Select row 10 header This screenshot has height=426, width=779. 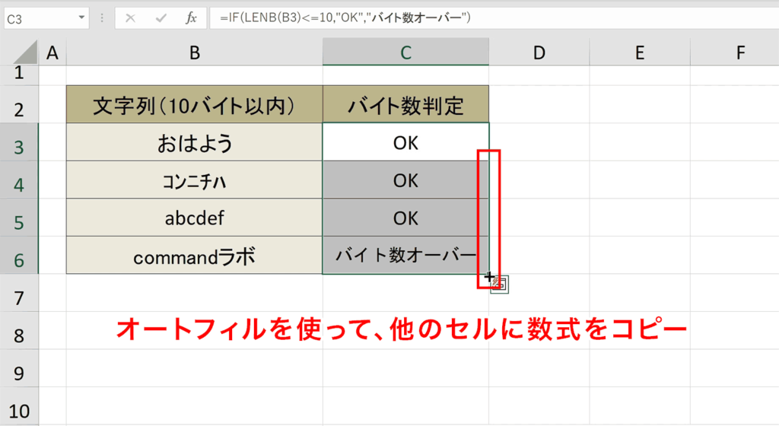pyautogui.click(x=19, y=406)
